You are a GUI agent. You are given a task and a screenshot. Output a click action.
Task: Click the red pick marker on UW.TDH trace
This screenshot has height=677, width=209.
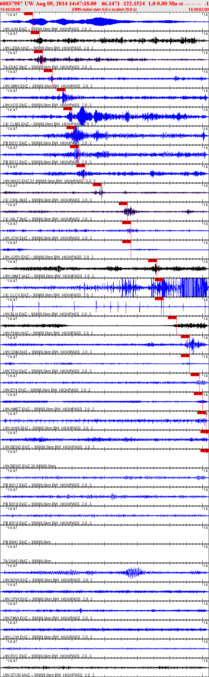pyautogui.click(x=185, y=356)
